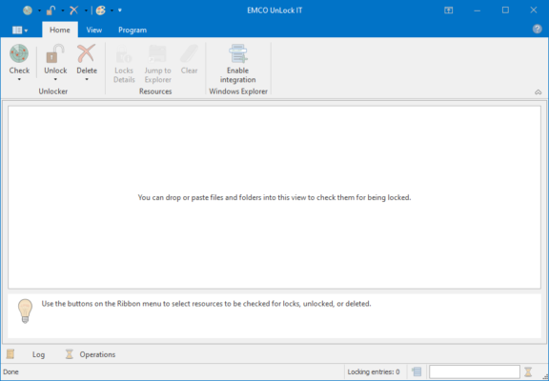This screenshot has width=549, height=381.
Task: Click the drop or paste files hint text
Action: (274, 198)
